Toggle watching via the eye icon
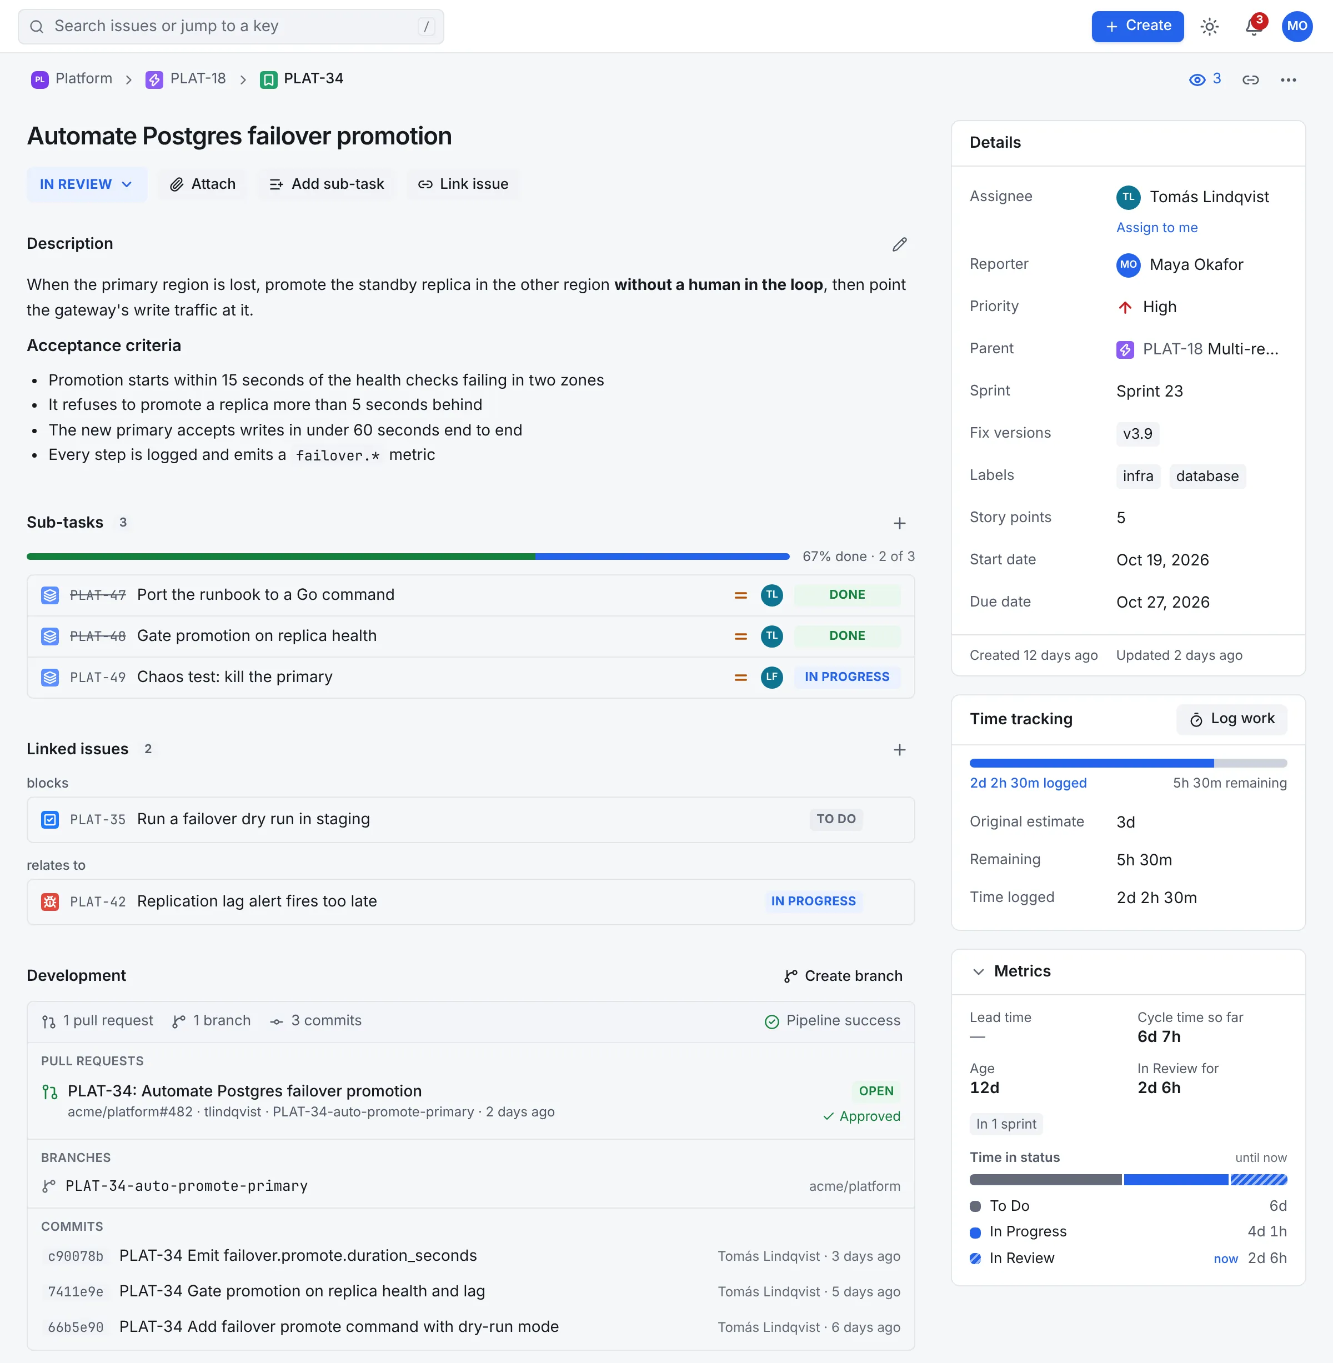Screen dimensions: 1333x1363 pyautogui.click(x=1197, y=80)
